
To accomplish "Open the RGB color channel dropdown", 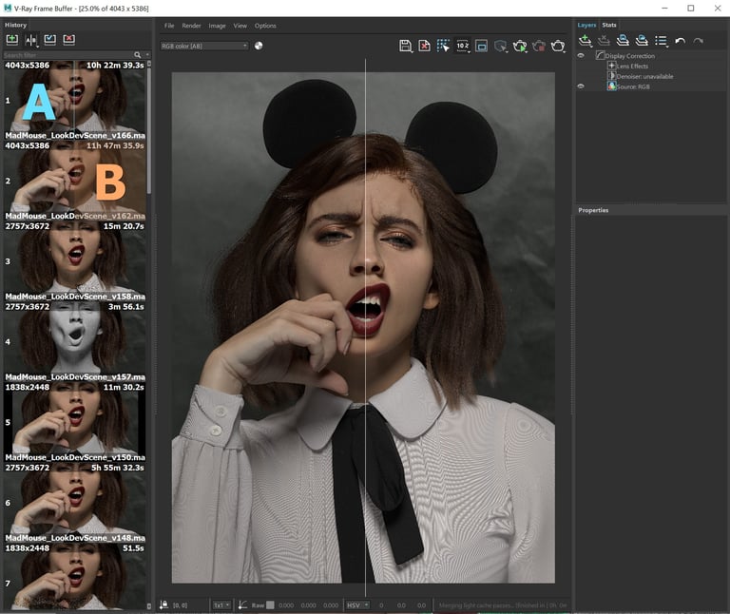I will (204, 46).
